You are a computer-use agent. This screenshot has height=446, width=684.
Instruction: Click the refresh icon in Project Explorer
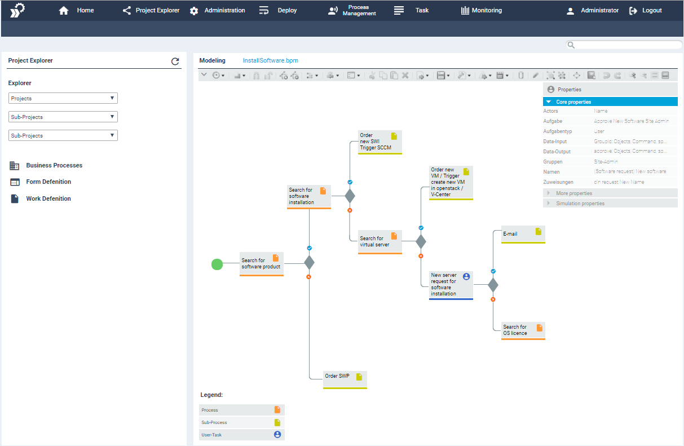pyautogui.click(x=175, y=61)
